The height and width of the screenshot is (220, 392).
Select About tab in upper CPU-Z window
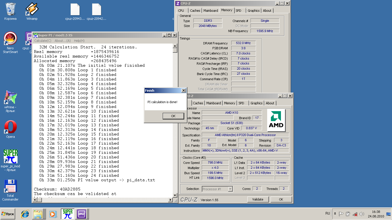(267, 11)
